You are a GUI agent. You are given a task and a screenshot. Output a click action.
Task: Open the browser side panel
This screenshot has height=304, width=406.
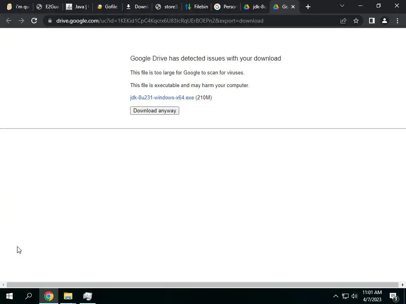(372, 21)
